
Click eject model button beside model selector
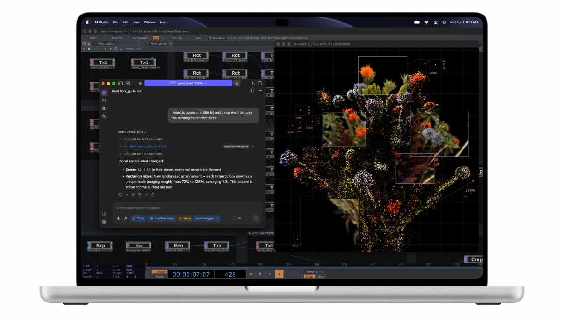237,83
